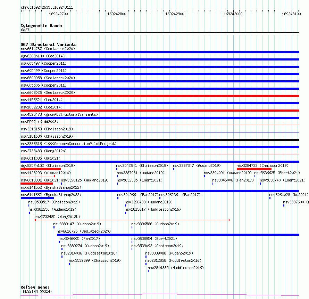
Task: Select nsv5597 (Kidd2008) variant label
Action: 40,122
